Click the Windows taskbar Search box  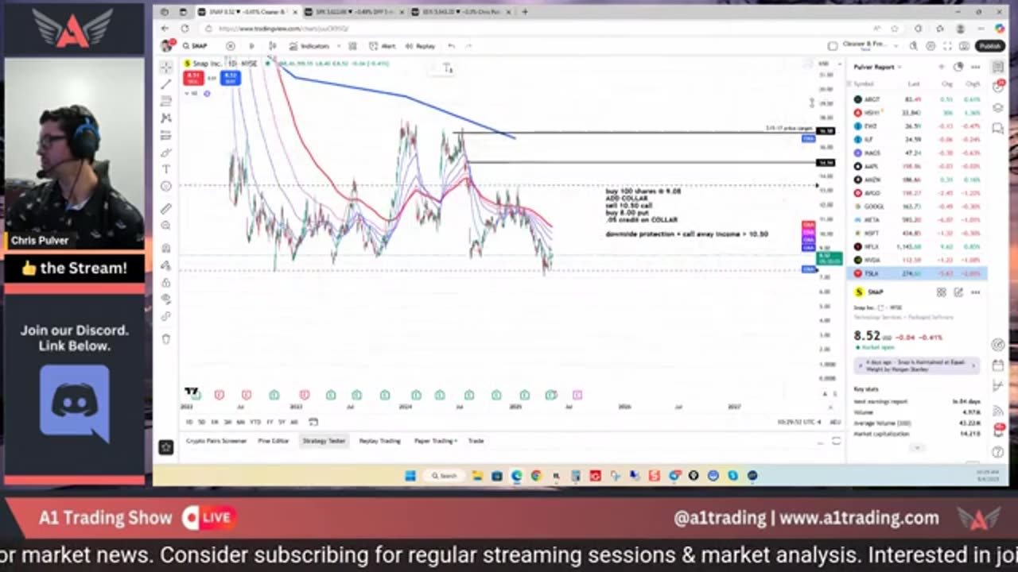coord(444,476)
